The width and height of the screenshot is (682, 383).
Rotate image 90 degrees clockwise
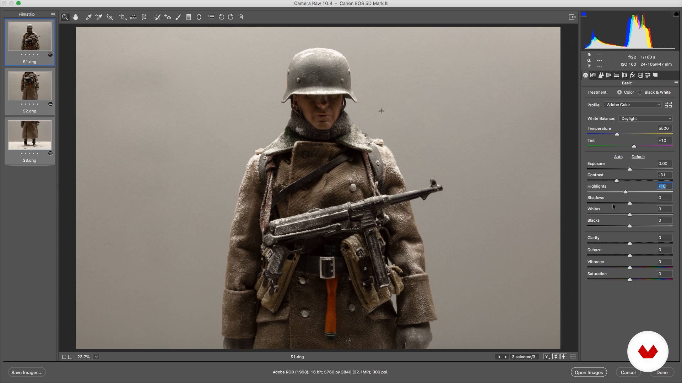pyautogui.click(x=231, y=17)
